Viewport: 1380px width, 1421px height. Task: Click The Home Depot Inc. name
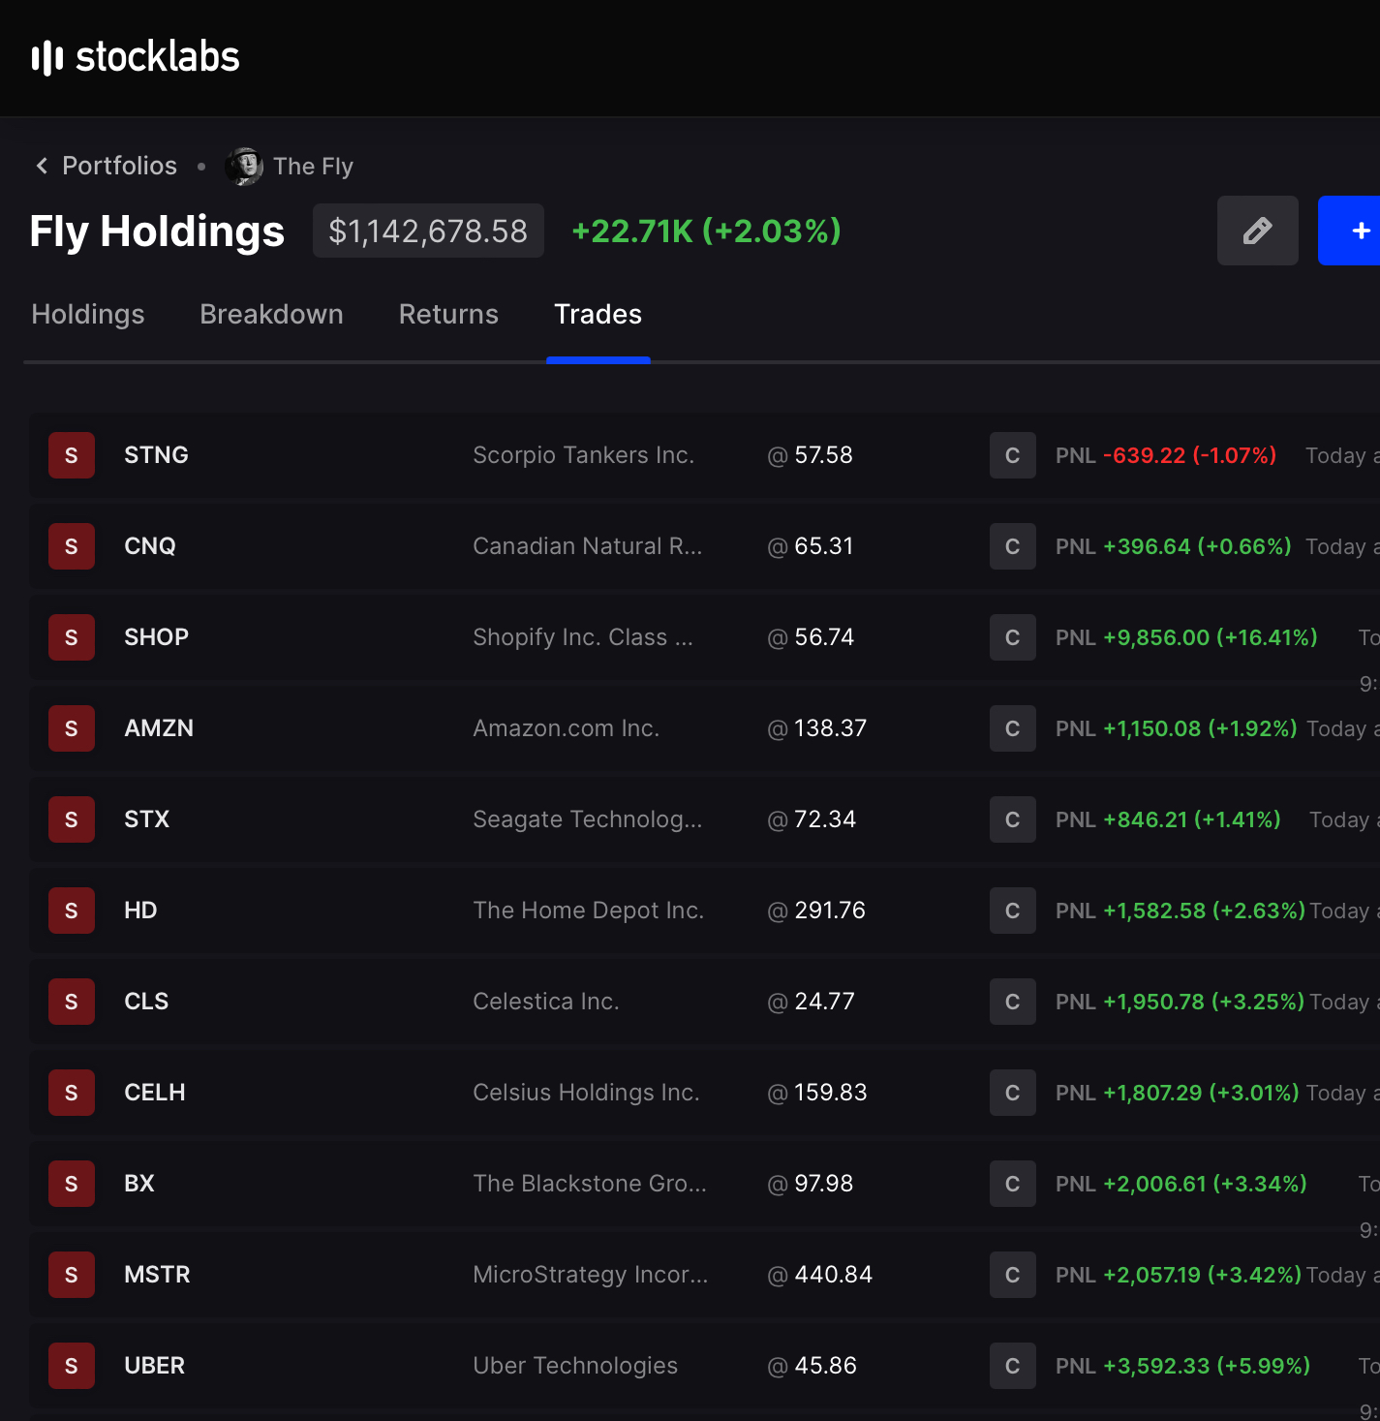[589, 911]
